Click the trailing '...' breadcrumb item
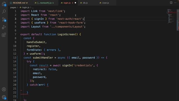The height and width of the screenshot is (101, 179). pos(33,8)
